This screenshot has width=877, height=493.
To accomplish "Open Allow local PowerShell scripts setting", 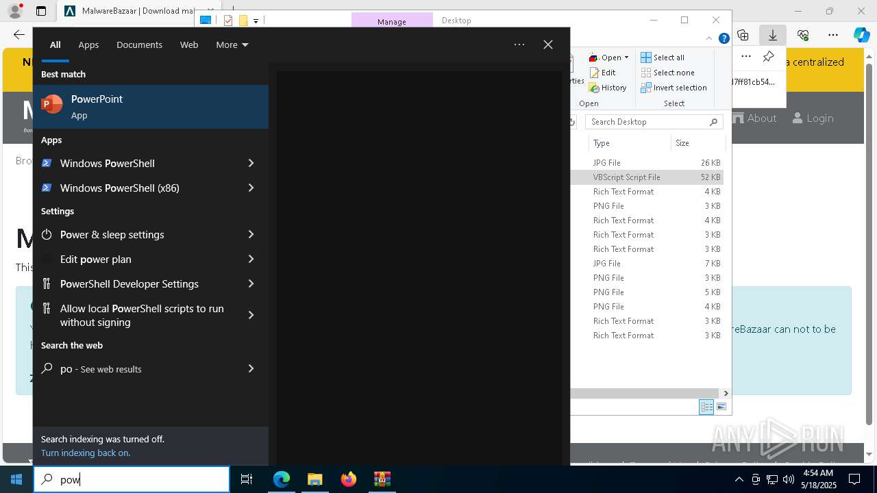I will point(141,315).
